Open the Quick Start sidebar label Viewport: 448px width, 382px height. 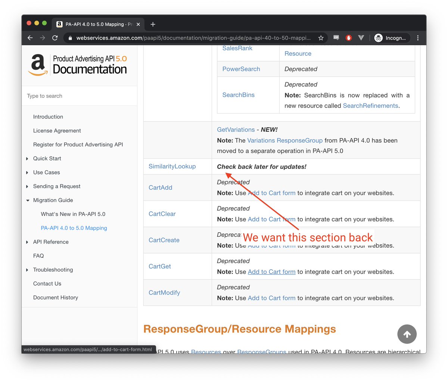[x=47, y=158]
